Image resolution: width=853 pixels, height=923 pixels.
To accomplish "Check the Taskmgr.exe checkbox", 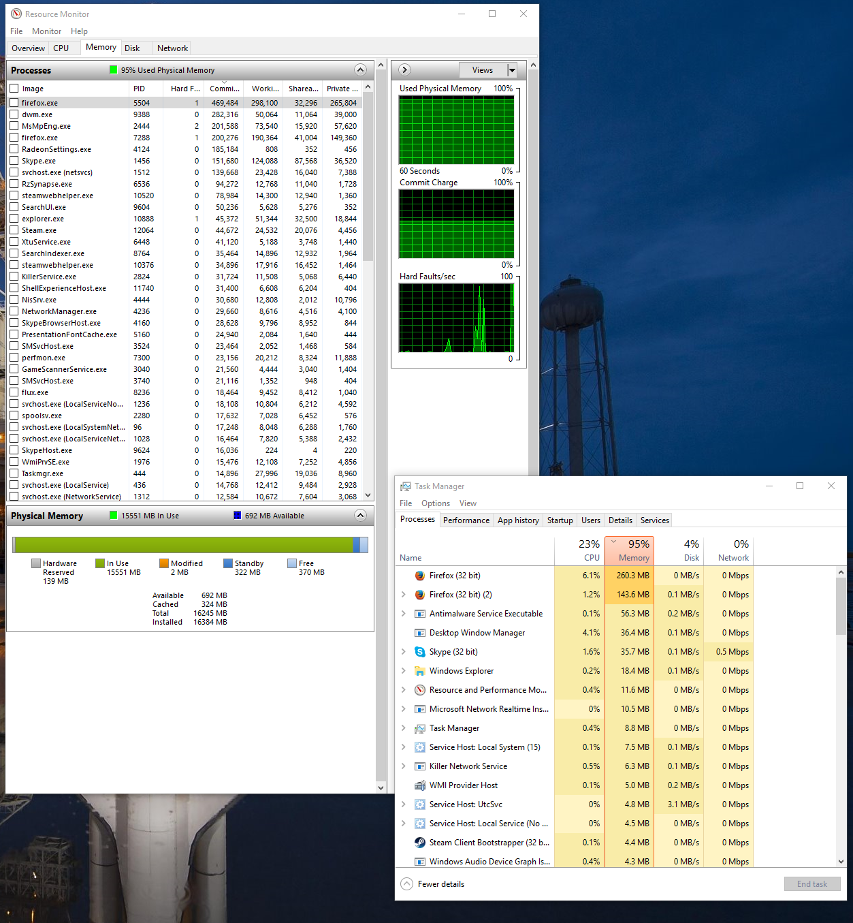I will tap(14, 473).
